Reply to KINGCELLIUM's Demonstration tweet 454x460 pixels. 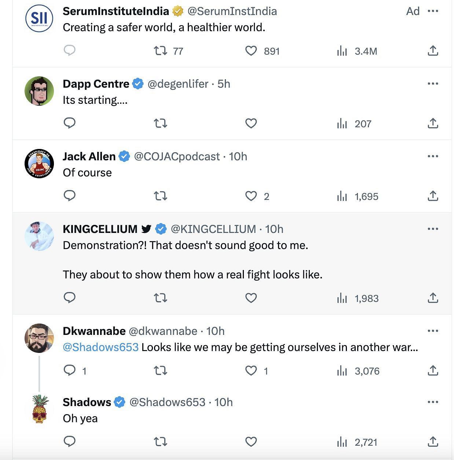(x=69, y=297)
